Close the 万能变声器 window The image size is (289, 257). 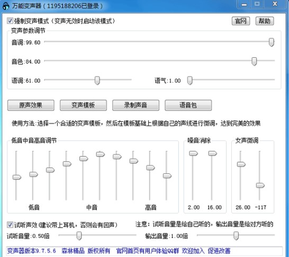point(275,4)
